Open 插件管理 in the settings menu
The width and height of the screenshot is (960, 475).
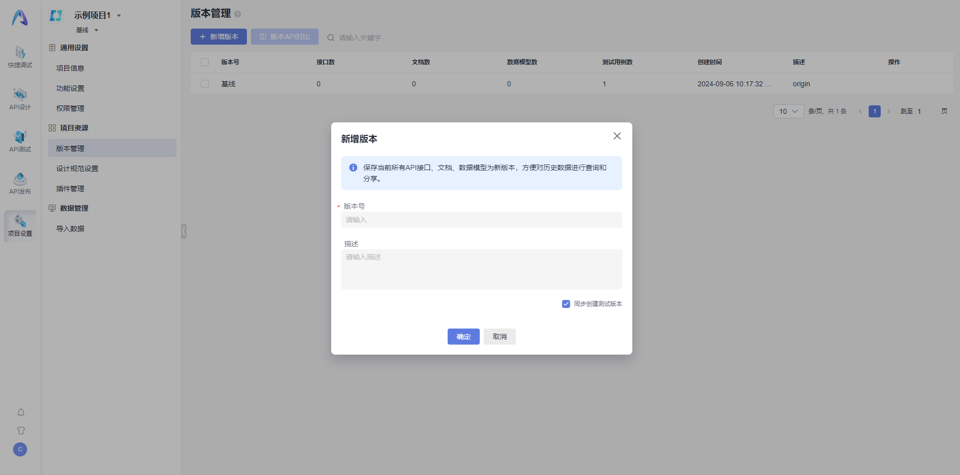(x=112, y=189)
